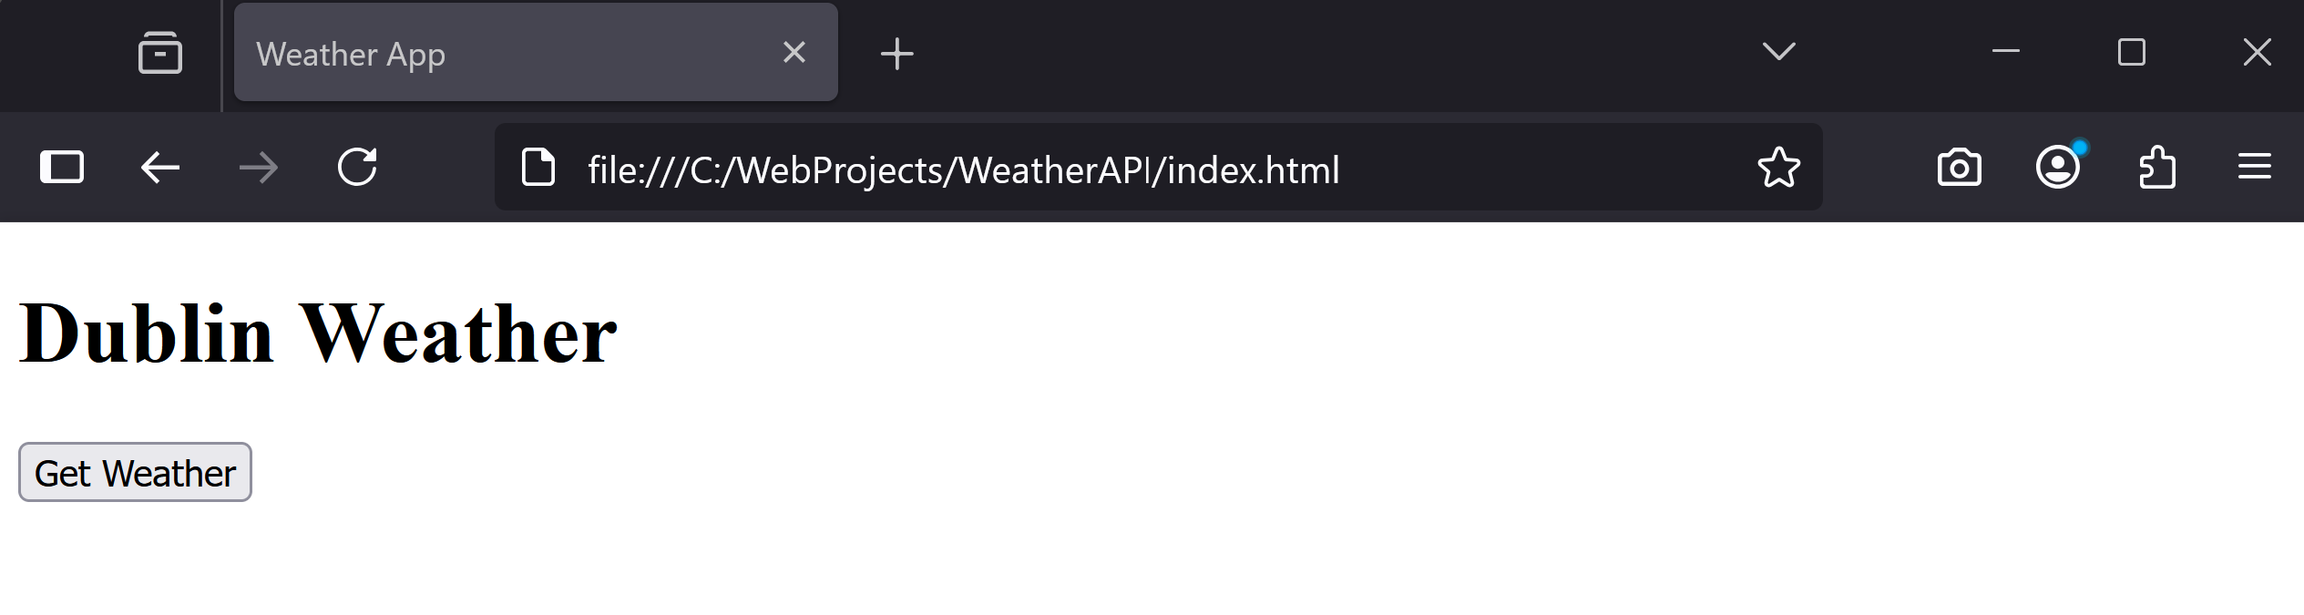Reload the current page
The width and height of the screenshot is (2304, 615).
[357, 168]
